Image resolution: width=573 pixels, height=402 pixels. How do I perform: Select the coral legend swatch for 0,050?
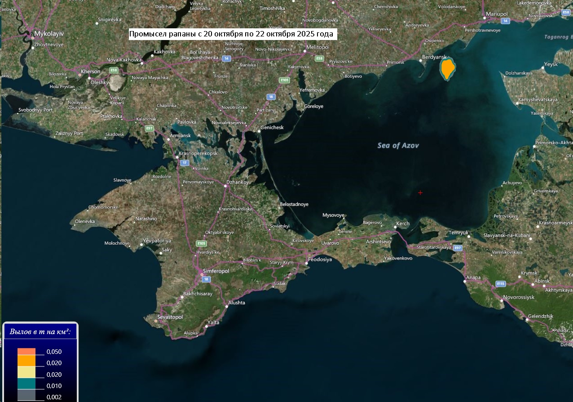point(26,352)
